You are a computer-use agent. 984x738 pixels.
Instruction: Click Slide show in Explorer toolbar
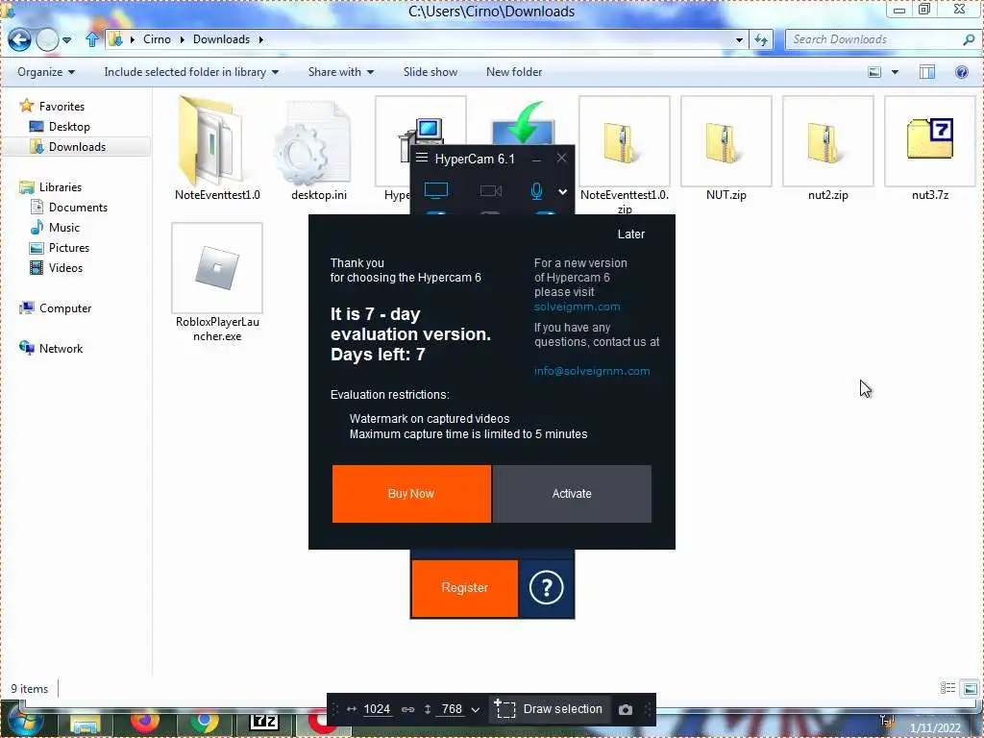point(430,72)
